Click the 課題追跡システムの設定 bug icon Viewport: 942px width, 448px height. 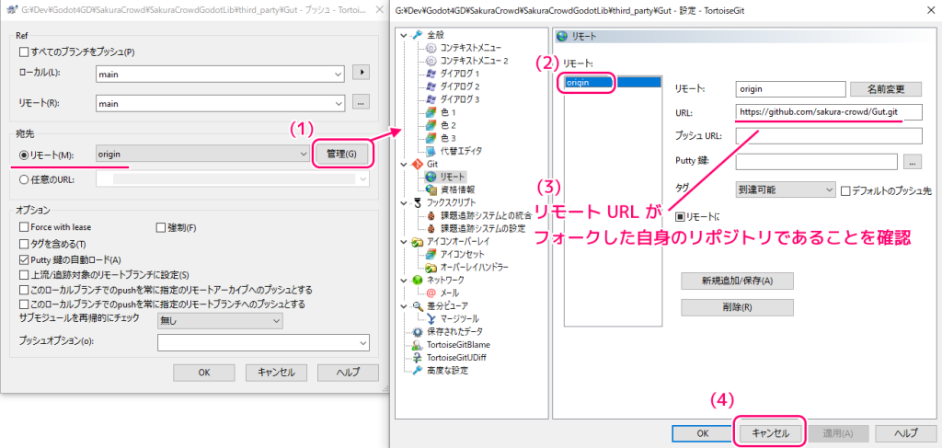(431, 228)
